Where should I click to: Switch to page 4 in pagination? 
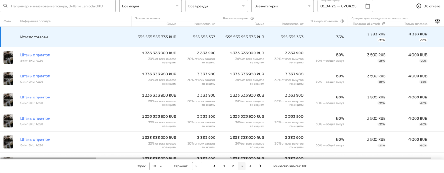click(250, 166)
